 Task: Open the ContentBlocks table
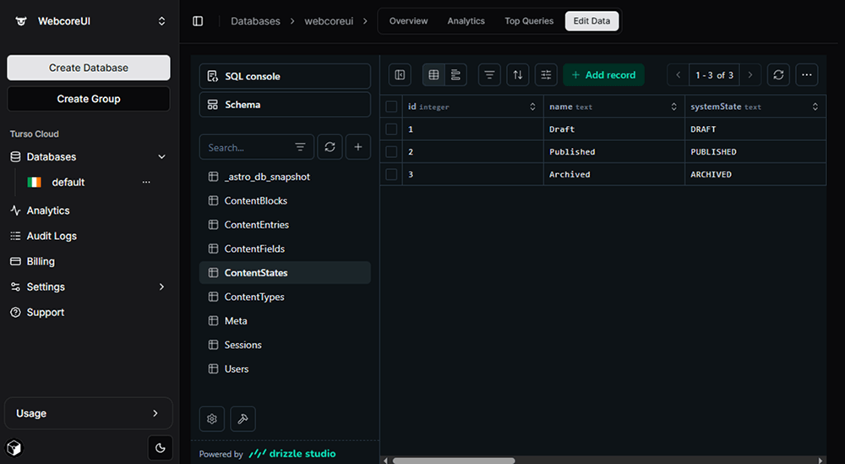coord(285,200)
